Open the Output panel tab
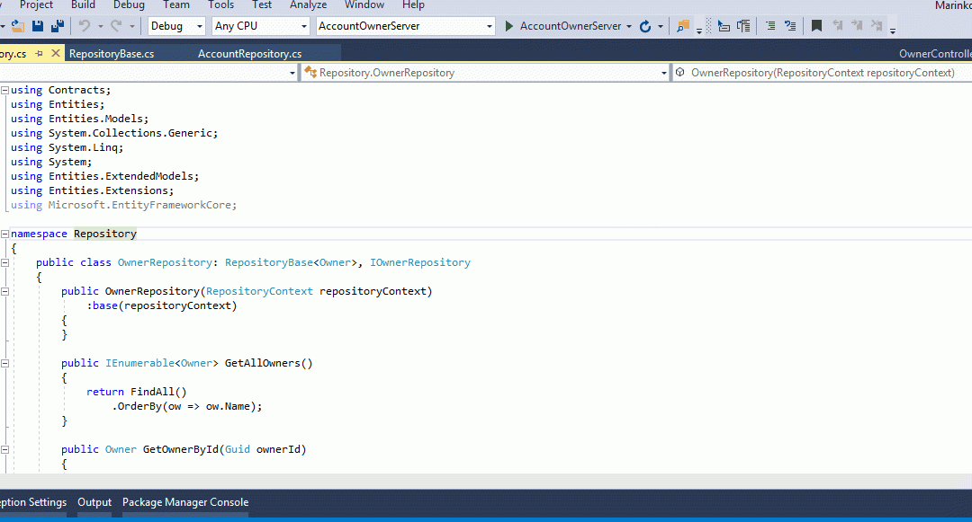Screen dimensions: 972x522 [94, 502]
